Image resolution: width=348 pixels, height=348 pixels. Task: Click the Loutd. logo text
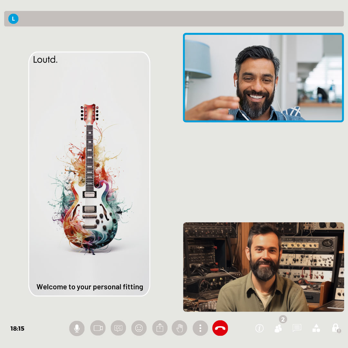(x=45, y=60)
